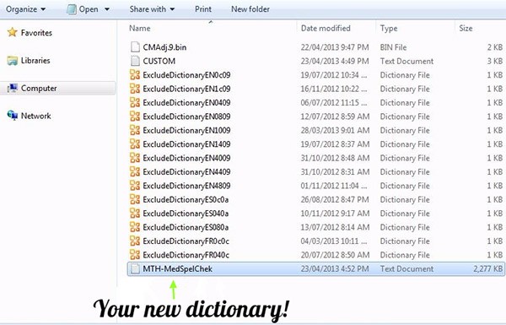Click the ExcludeDictionaryEN0409 file icon
506x325 pixels.
tap(135, 103)
